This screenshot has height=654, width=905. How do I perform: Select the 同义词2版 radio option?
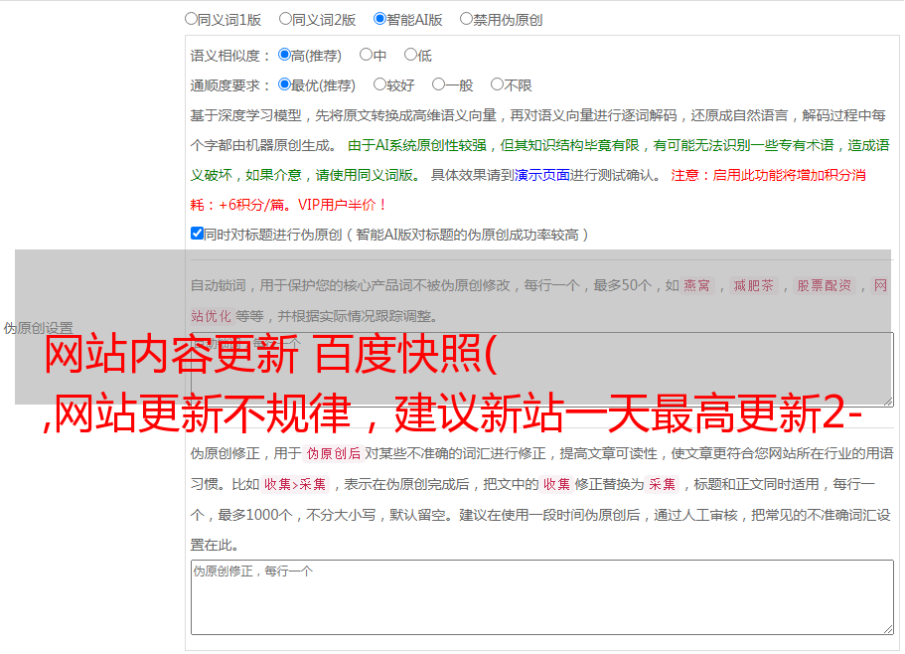pos(286,19)
